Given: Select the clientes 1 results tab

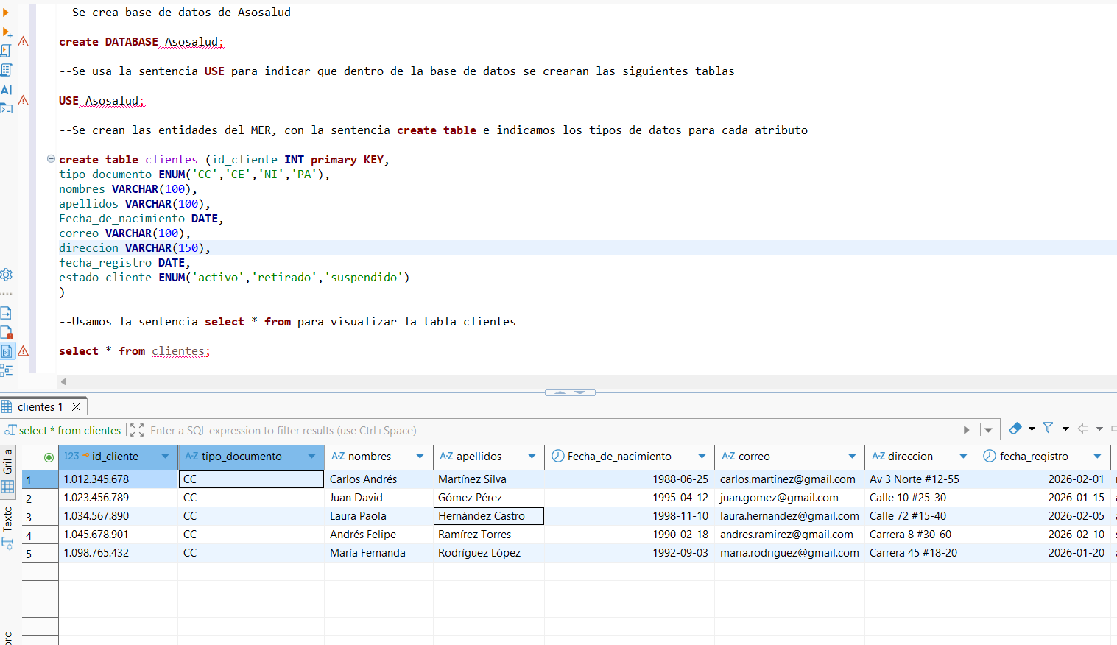Looking at the screenshot, I should pos(40,407).
